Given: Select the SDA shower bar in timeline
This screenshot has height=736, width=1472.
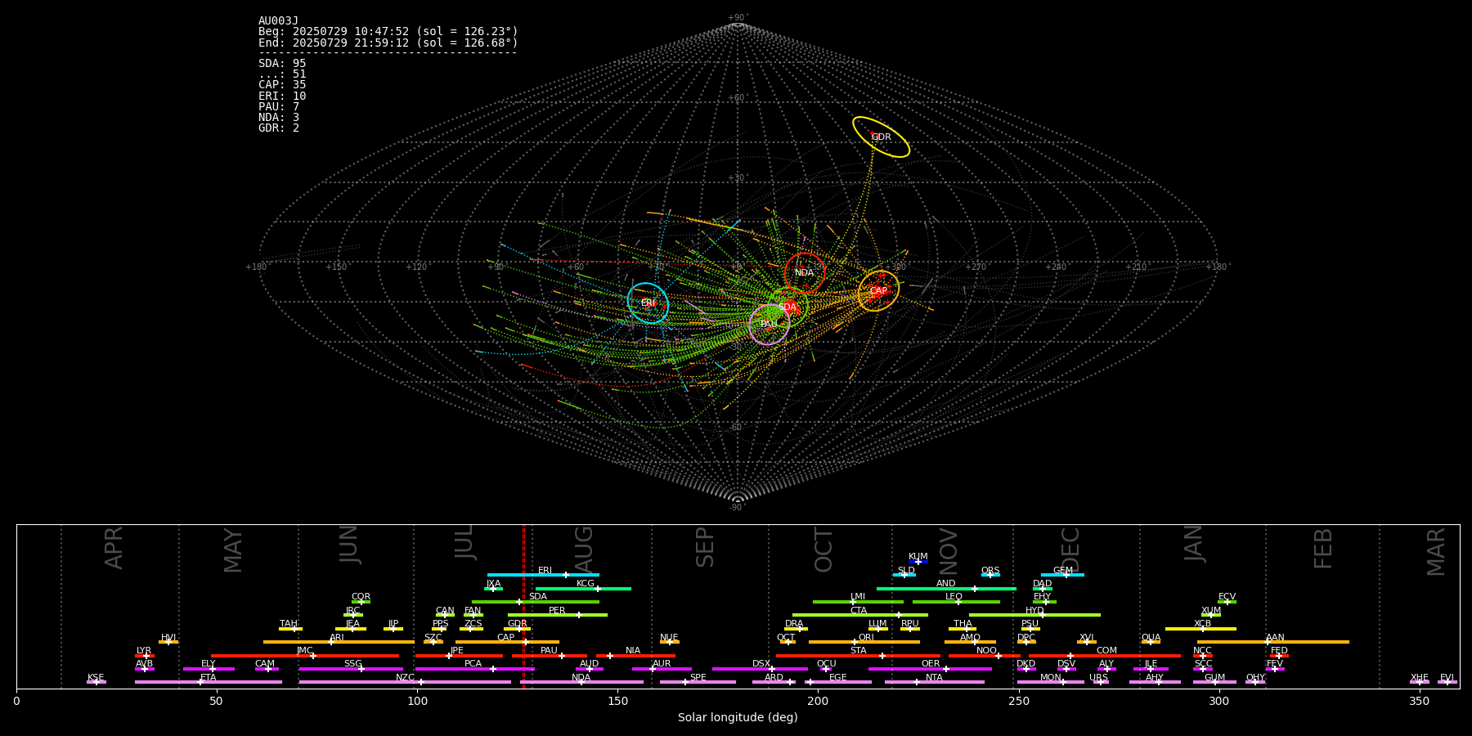Looking at the screenshot, I should [x=536, y=602].
